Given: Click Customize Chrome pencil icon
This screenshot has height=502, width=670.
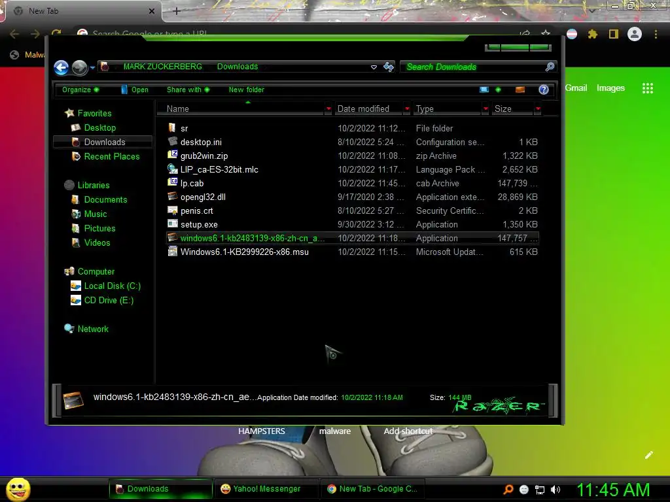Looking at the screenshot, I should coord(649,455).
